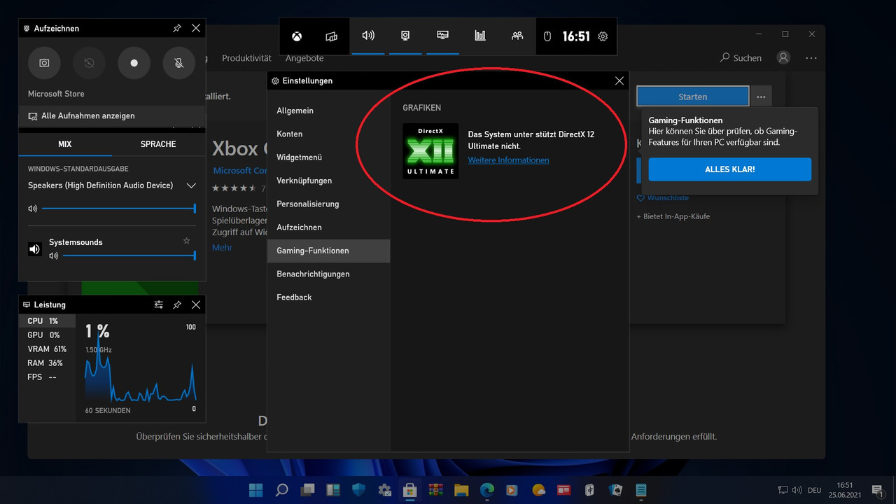The width and height of the screenshot is (896, 504).
Task: Open the Resources widget bar-chart icon
Action: [x=480, y=36]
